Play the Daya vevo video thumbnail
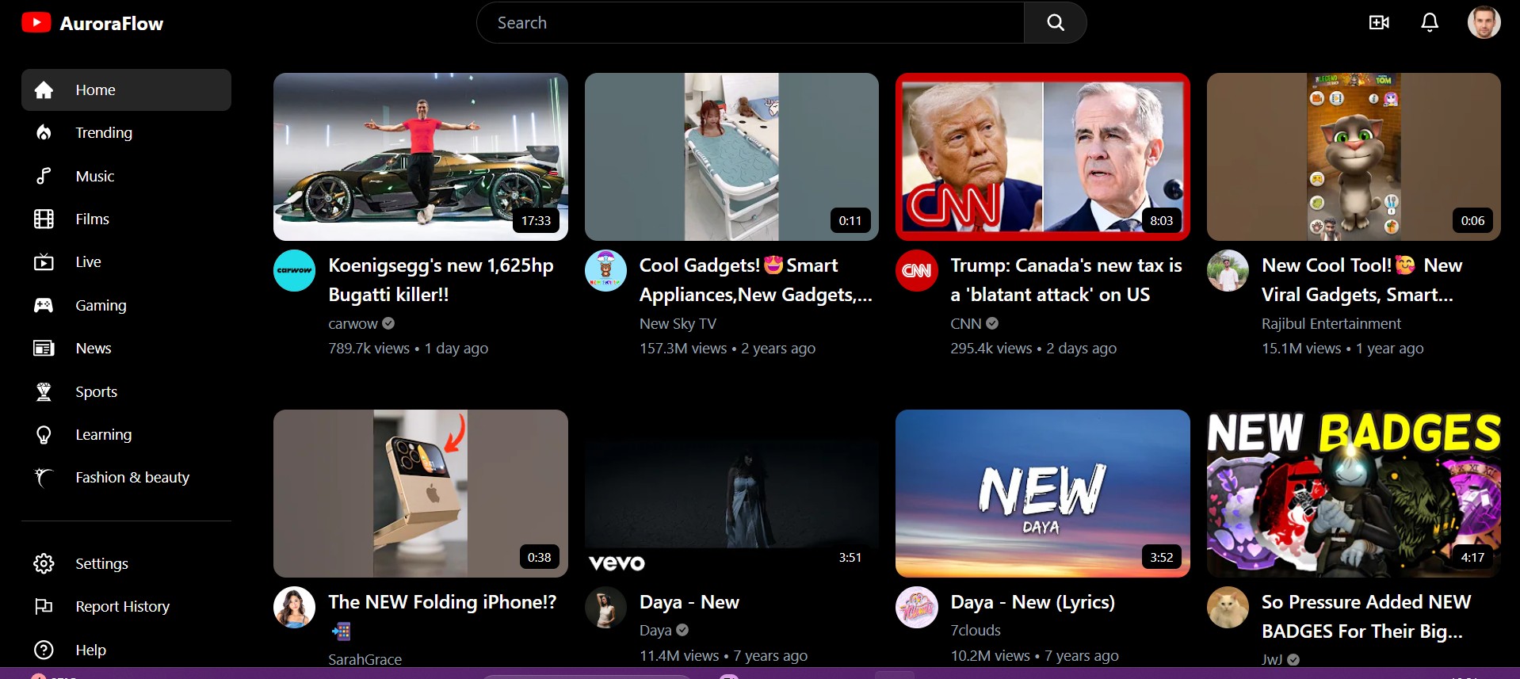 tap(731, 494)
